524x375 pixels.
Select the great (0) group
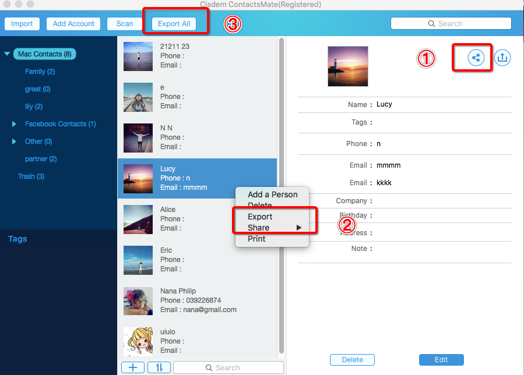click(37, 89)
